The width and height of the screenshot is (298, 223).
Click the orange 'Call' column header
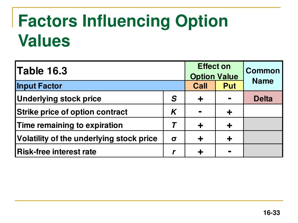(200, 86)
